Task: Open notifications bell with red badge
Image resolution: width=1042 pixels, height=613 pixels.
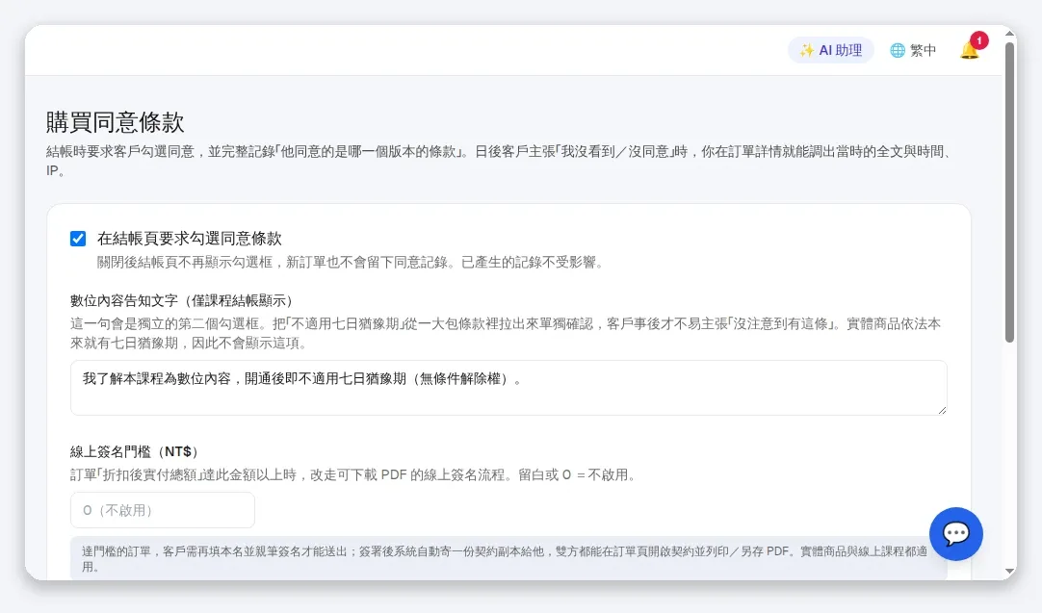Action: [x=970, y=50]
